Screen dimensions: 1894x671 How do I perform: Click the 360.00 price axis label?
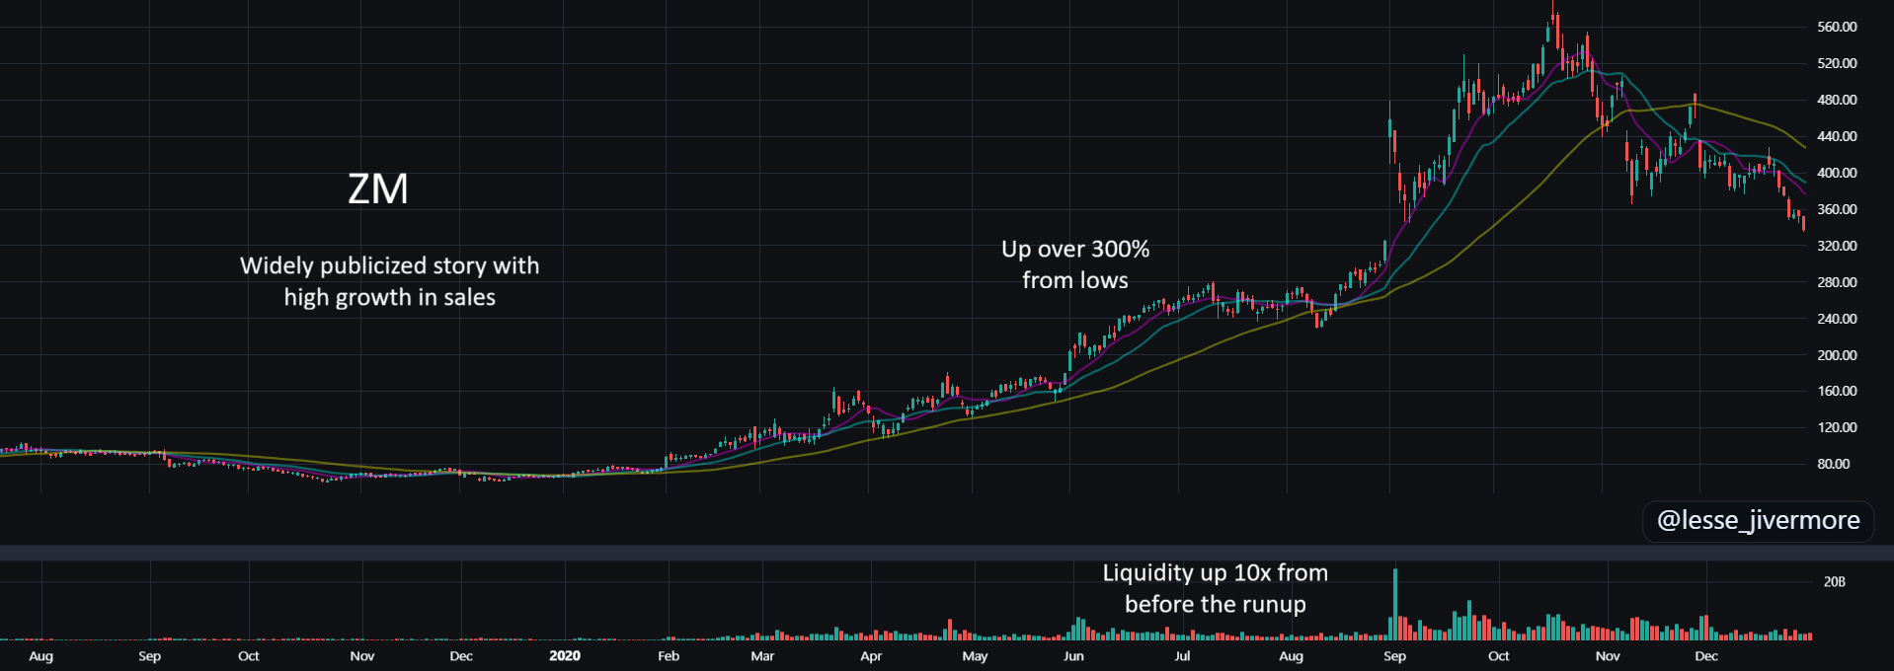tap(1837, 209)
